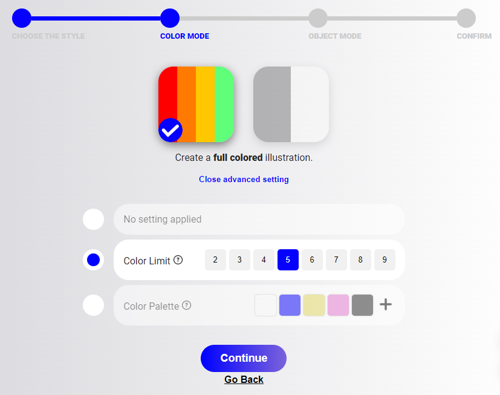Enable the Color Palette radio button
Image resolution: width=500 pixels, height=395 pixels.
pyautogui.click(x=93, y=305)
